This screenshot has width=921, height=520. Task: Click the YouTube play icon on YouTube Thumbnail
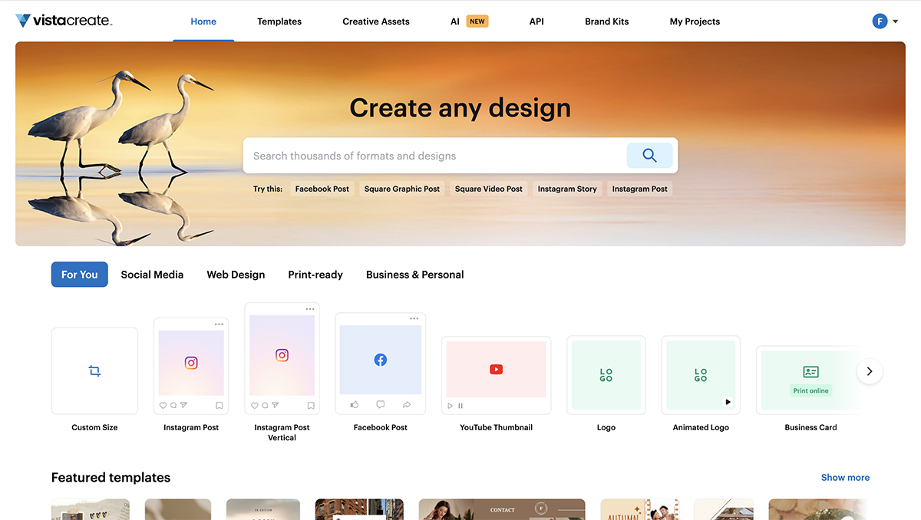pos(496,369)
